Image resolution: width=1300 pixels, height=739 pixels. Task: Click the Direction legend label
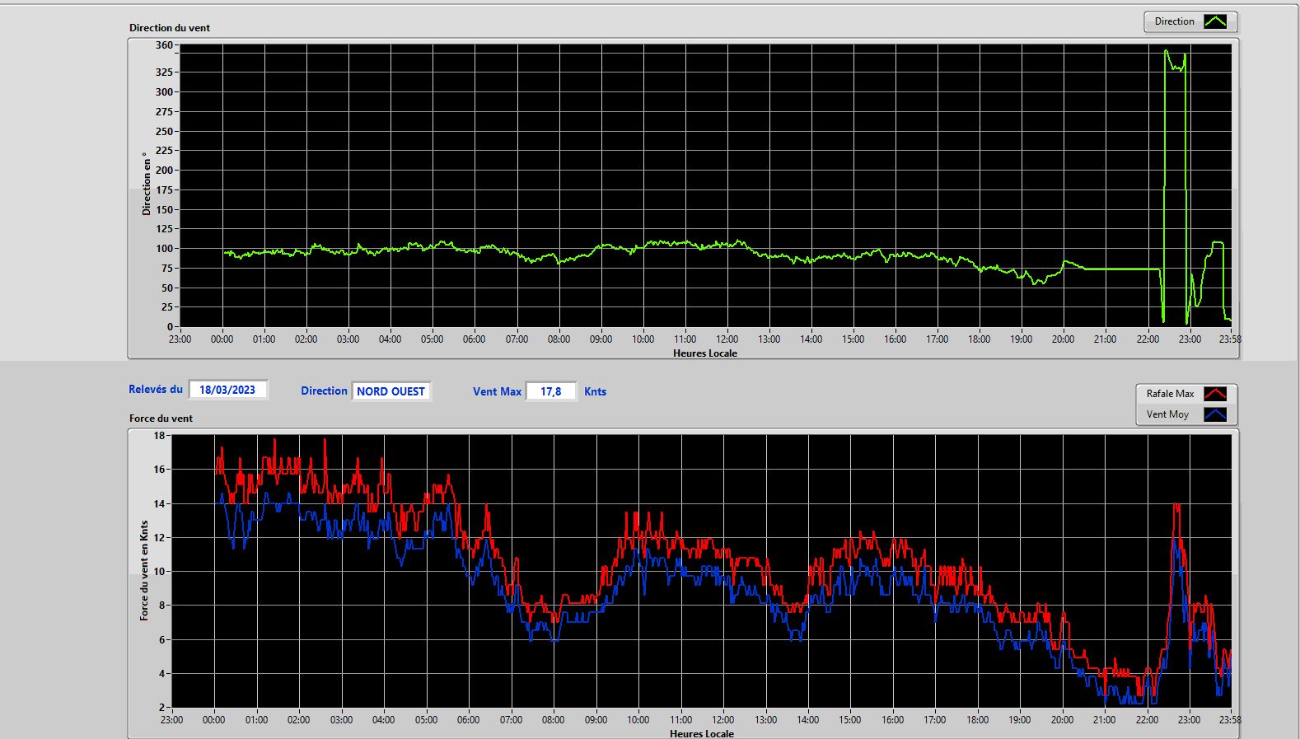(x=1174, y=21)
